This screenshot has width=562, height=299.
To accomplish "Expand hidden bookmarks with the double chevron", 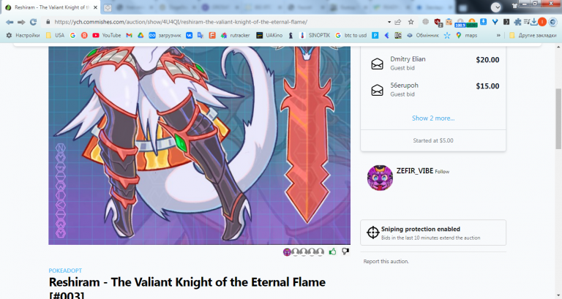I will [x=498, y=35].
